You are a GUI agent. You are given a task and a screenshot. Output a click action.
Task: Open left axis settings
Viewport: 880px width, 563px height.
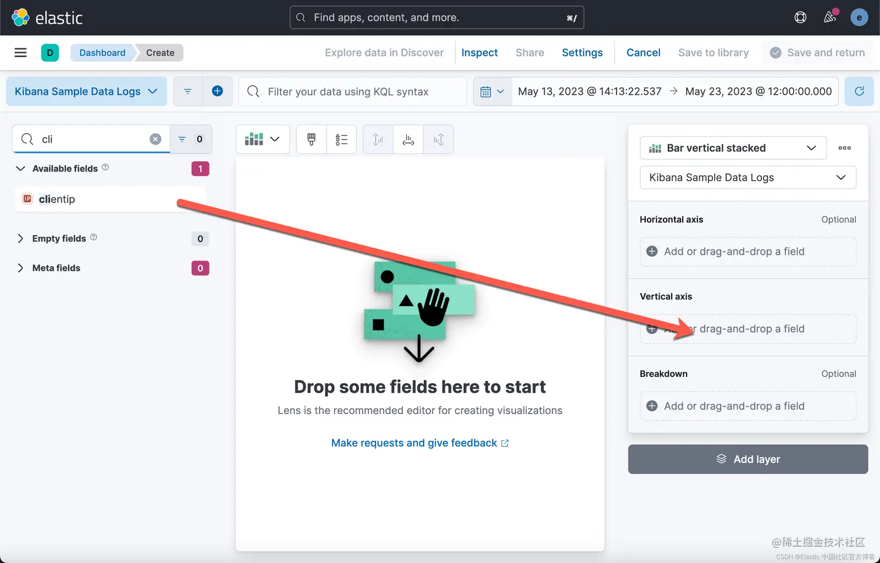click(x=378, y=140)
